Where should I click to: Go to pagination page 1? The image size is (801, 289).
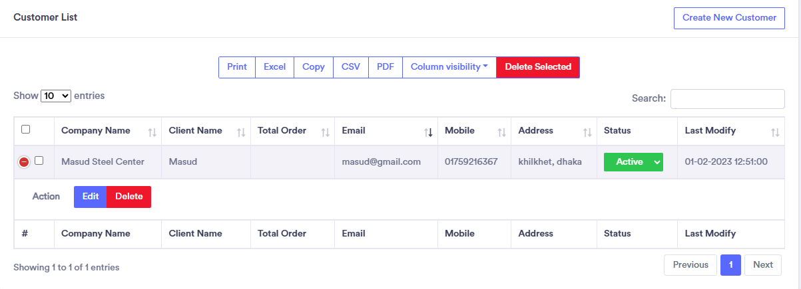click(x=730, y=265)
